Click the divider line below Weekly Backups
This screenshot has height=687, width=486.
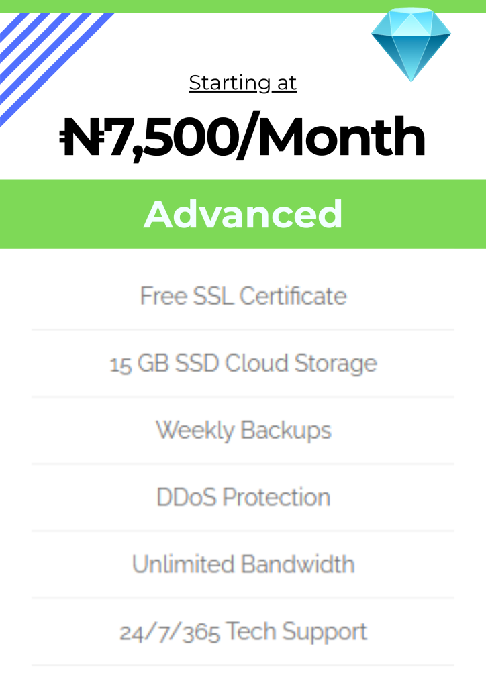click(243, 464)
